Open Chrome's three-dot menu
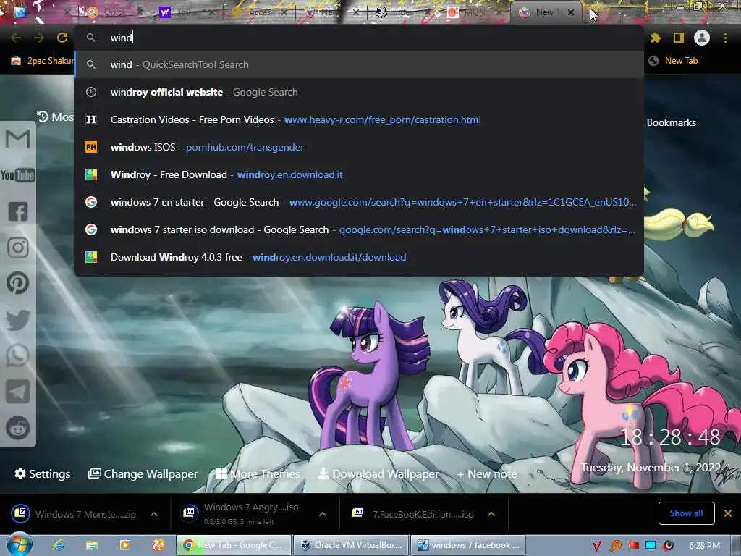The width and height of the screenshot is (741, 556). click(725, 38)
